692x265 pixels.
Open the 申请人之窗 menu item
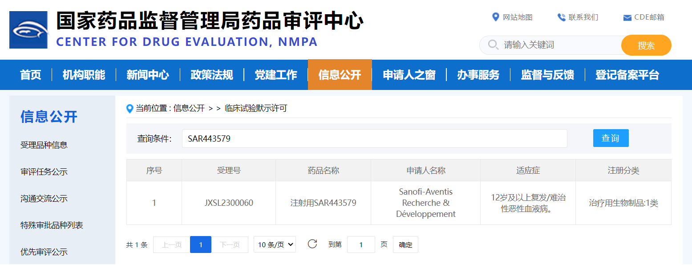[409, 75]
